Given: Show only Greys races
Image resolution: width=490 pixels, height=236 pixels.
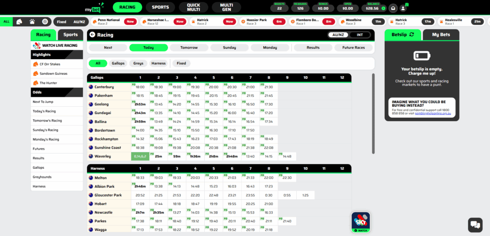Looking at the screenshot, I should coord(138,63).
